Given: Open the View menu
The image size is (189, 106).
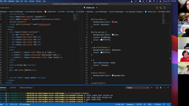Looking at the screenshot, I should point(17,1).
